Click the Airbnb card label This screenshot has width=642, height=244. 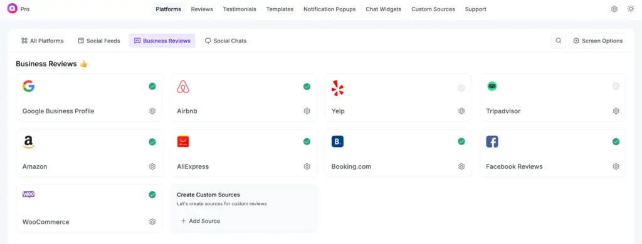[x=187, y=111]
